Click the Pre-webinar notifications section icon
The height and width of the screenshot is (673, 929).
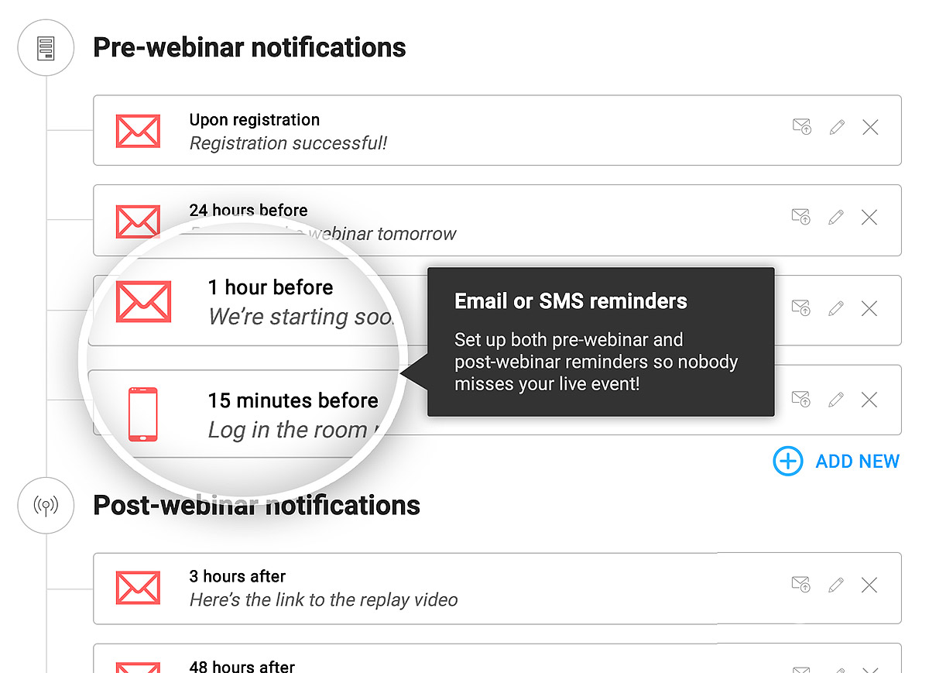click(46, 48)
